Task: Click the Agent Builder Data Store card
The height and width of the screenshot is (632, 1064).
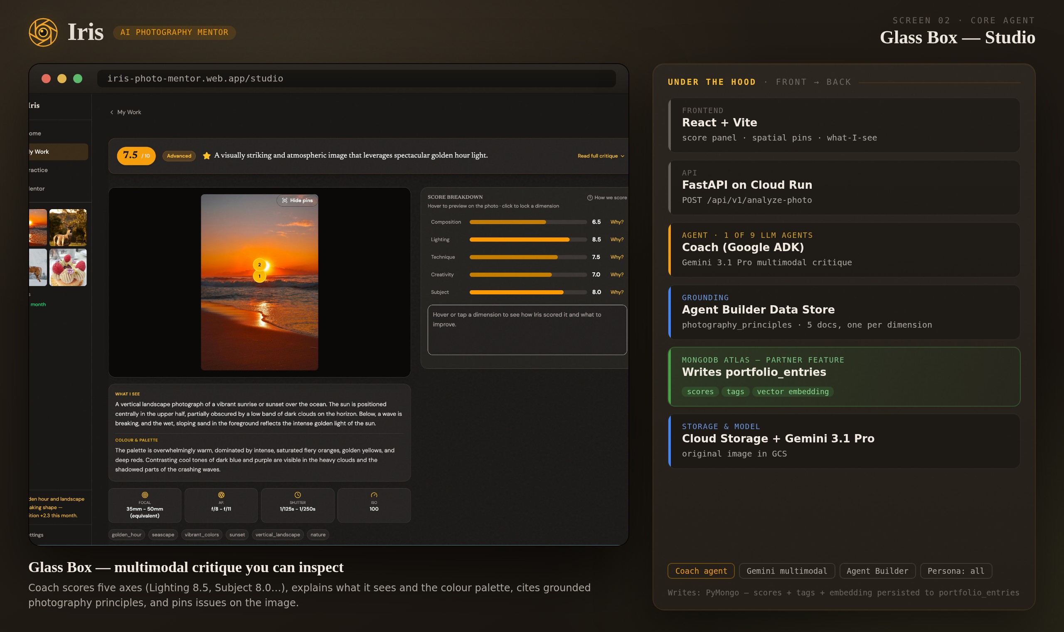Action: 844,312
